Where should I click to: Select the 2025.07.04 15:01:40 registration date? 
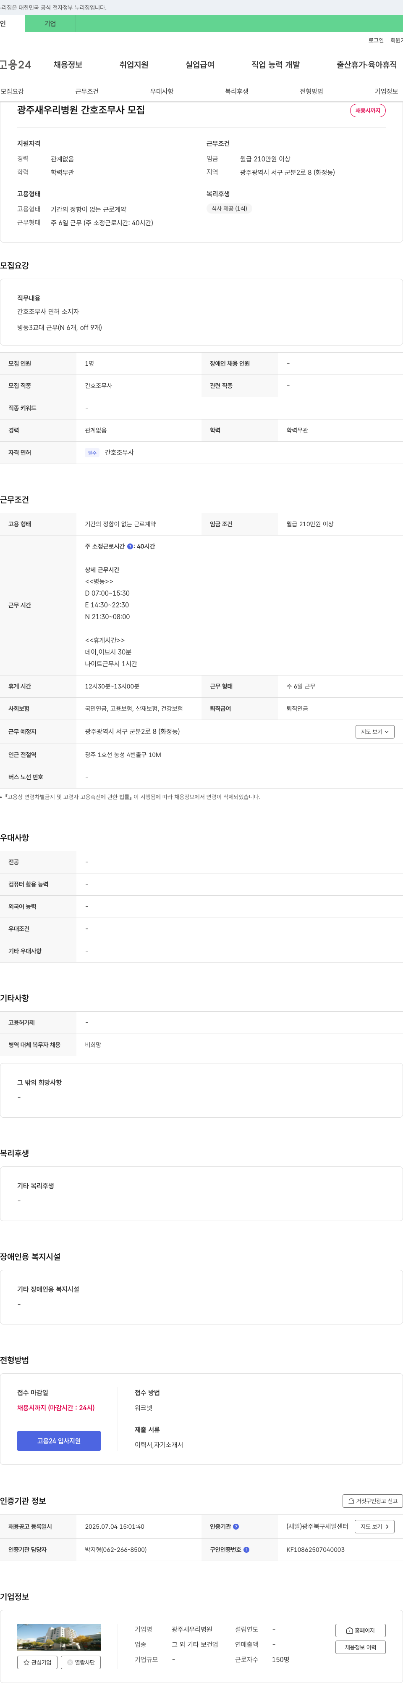[115, 1526]
